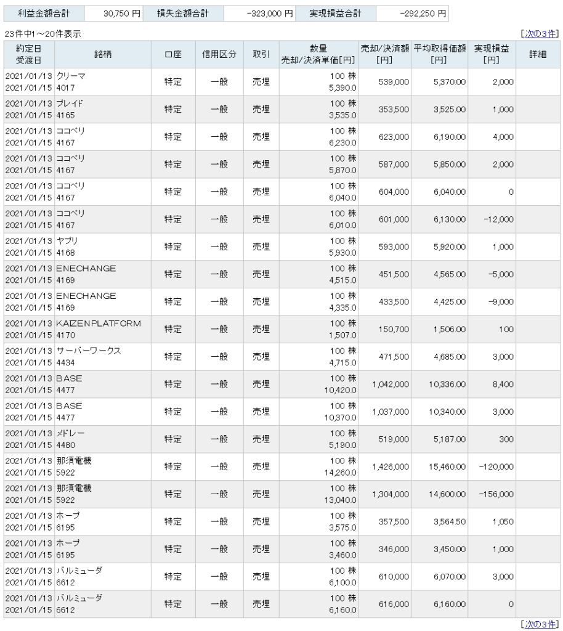Image resolution: width=563 pixels, height=631 pixels.
Task: Click the 実現損益合計 summary label
Action: (x=336, y=14)
